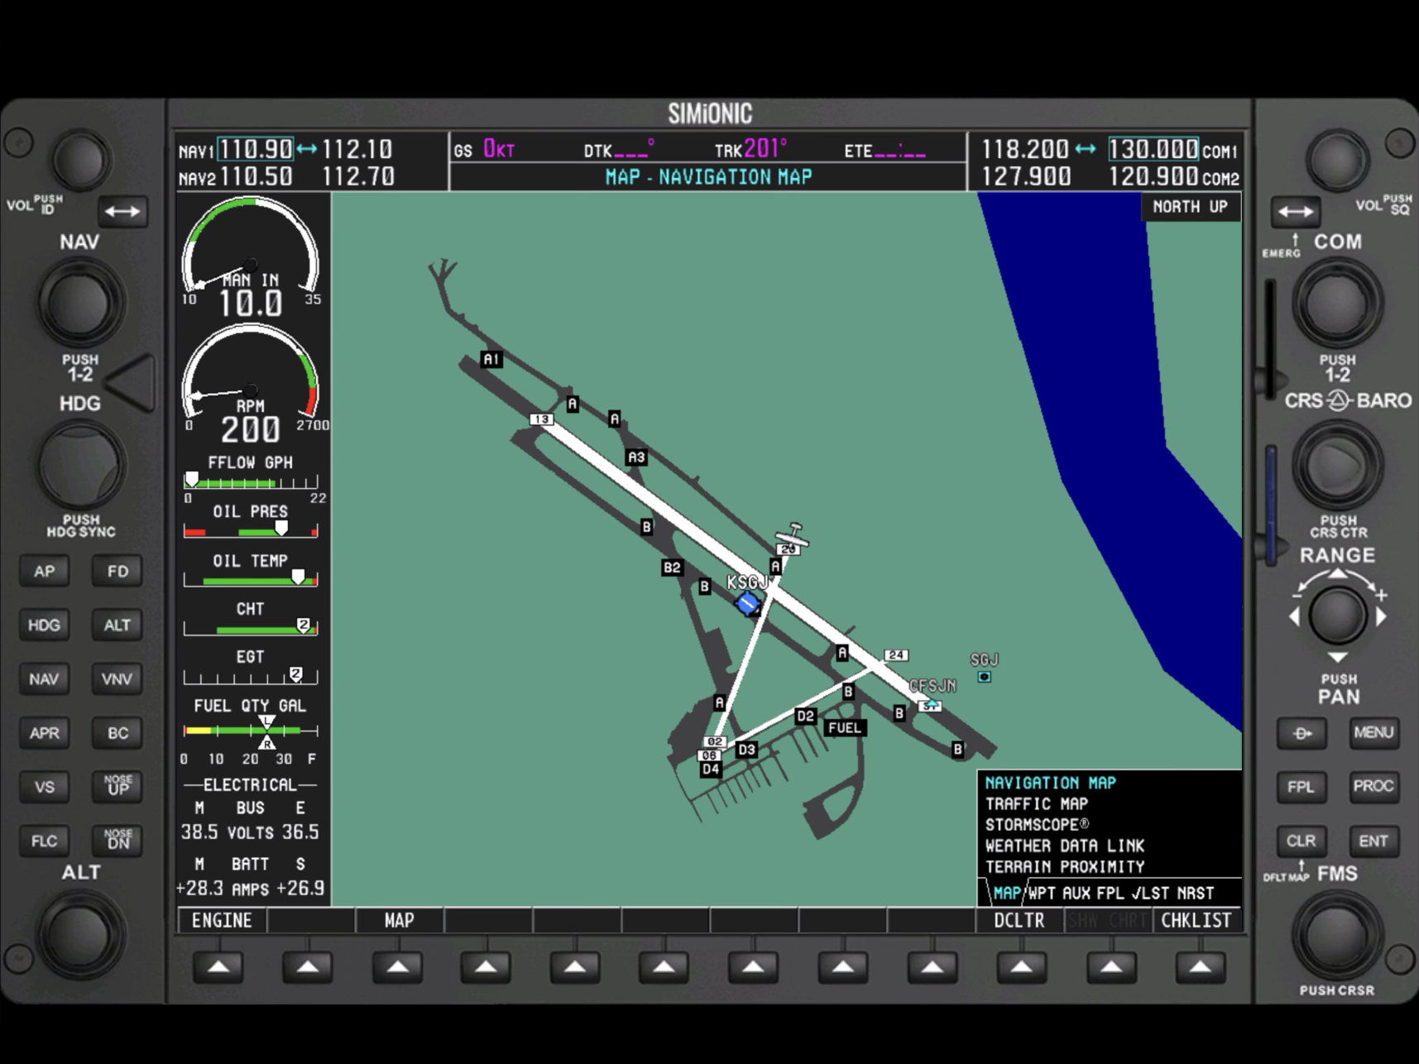
Task: Select Weather Data Link page entry
Action: click(x=1064, y=846)
